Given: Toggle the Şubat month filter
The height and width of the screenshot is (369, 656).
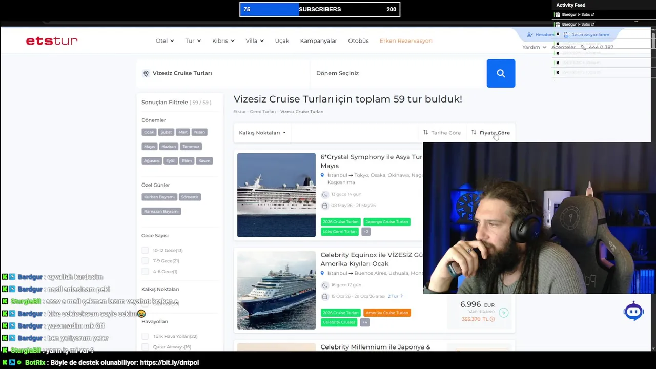Looking at the screenshot, I should coord(166,132).
